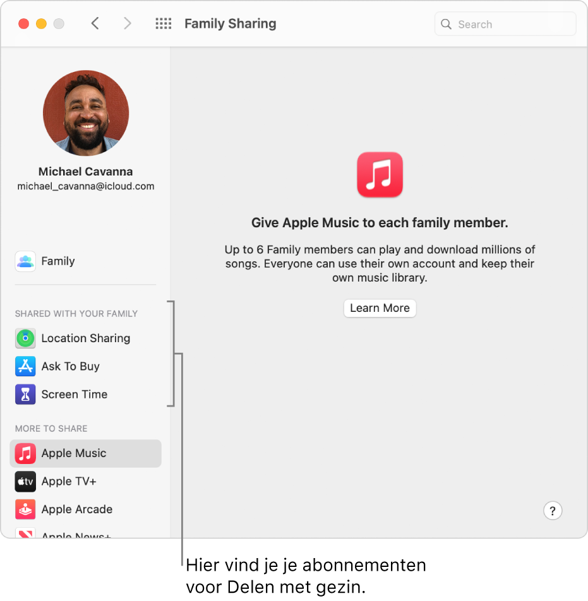This screenshot has height=601, width=588.
Task: Focus the Search field
Action: 505,24
